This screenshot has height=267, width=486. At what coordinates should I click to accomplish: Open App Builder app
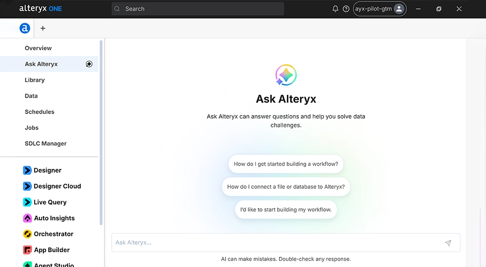tap(46, 250)
